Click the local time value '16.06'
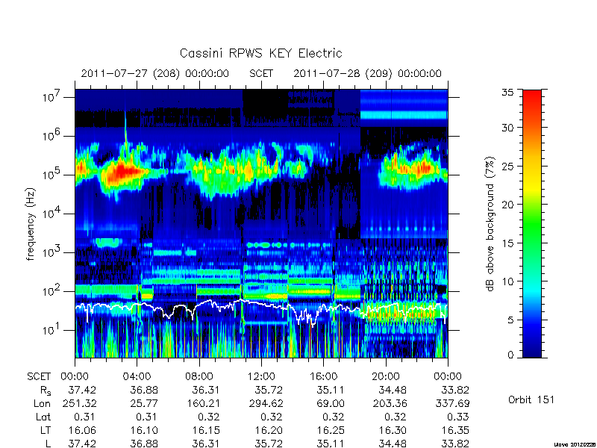Image resolution: width=597 pixels, height=448 pixels. click(x=82, y=430)
